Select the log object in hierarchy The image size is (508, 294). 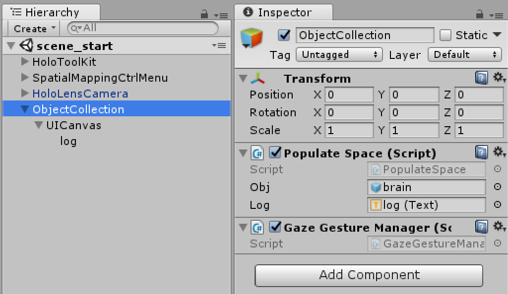[x=68, y=141]
